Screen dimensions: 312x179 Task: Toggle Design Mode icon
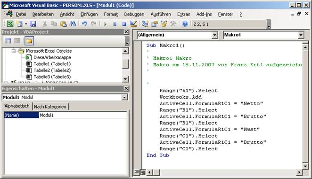[x=133, y=24]
